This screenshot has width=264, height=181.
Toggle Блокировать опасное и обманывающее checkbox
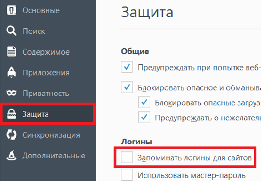(x=127, y=87)
